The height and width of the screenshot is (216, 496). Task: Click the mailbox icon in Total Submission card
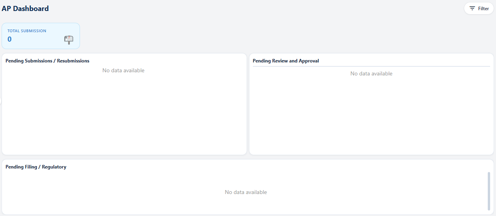coord(69,40)
